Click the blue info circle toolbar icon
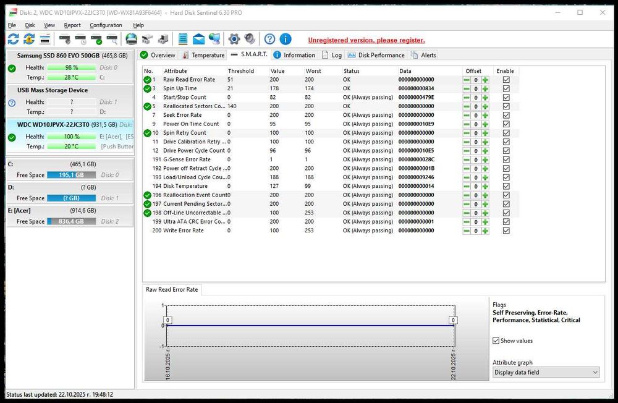618x403 pixels. coord(285,40)
